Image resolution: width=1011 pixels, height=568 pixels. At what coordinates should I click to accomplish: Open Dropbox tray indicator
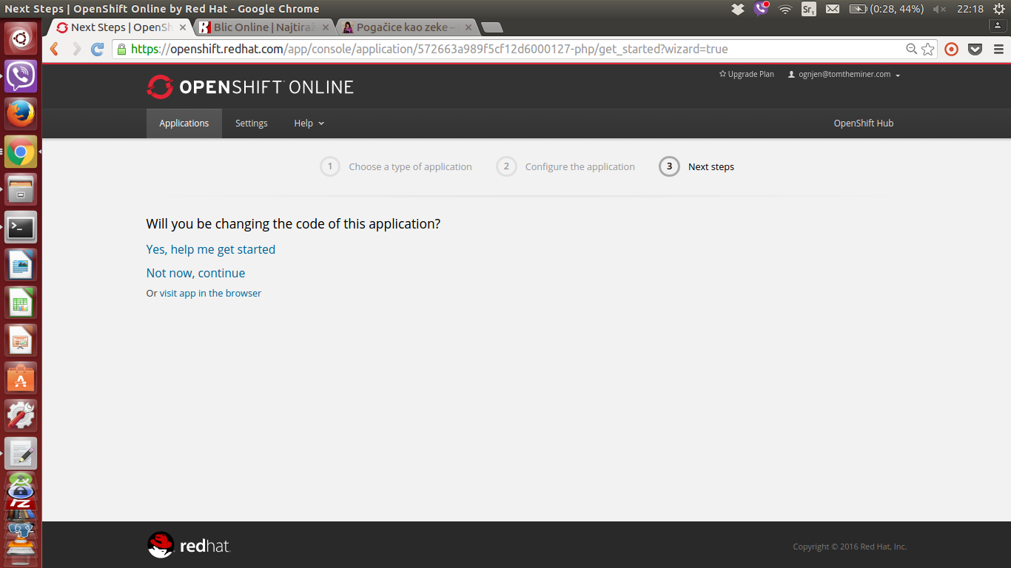point(738,9)
